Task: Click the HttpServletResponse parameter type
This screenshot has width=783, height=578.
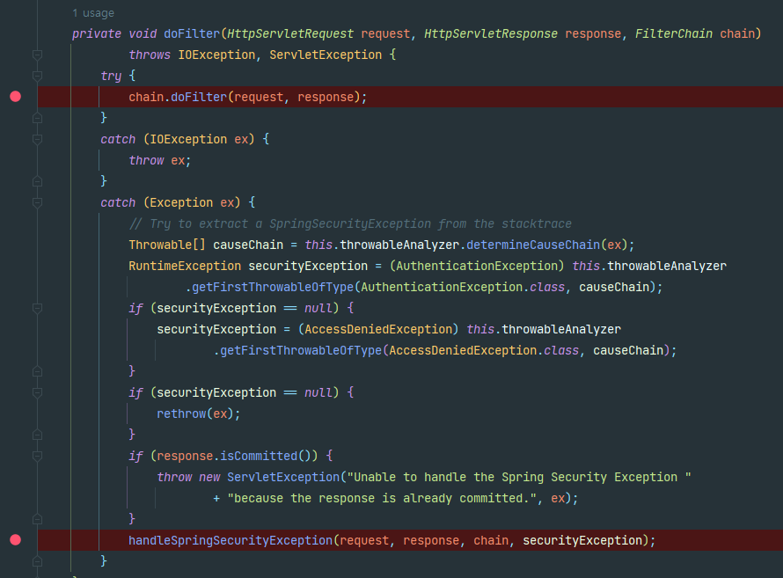Action: 491,33
